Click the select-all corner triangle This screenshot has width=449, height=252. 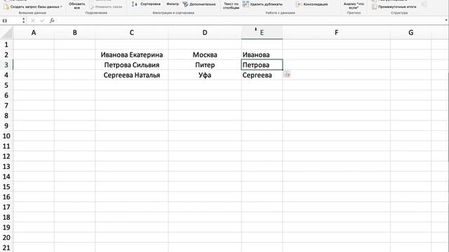pos(6,33)
